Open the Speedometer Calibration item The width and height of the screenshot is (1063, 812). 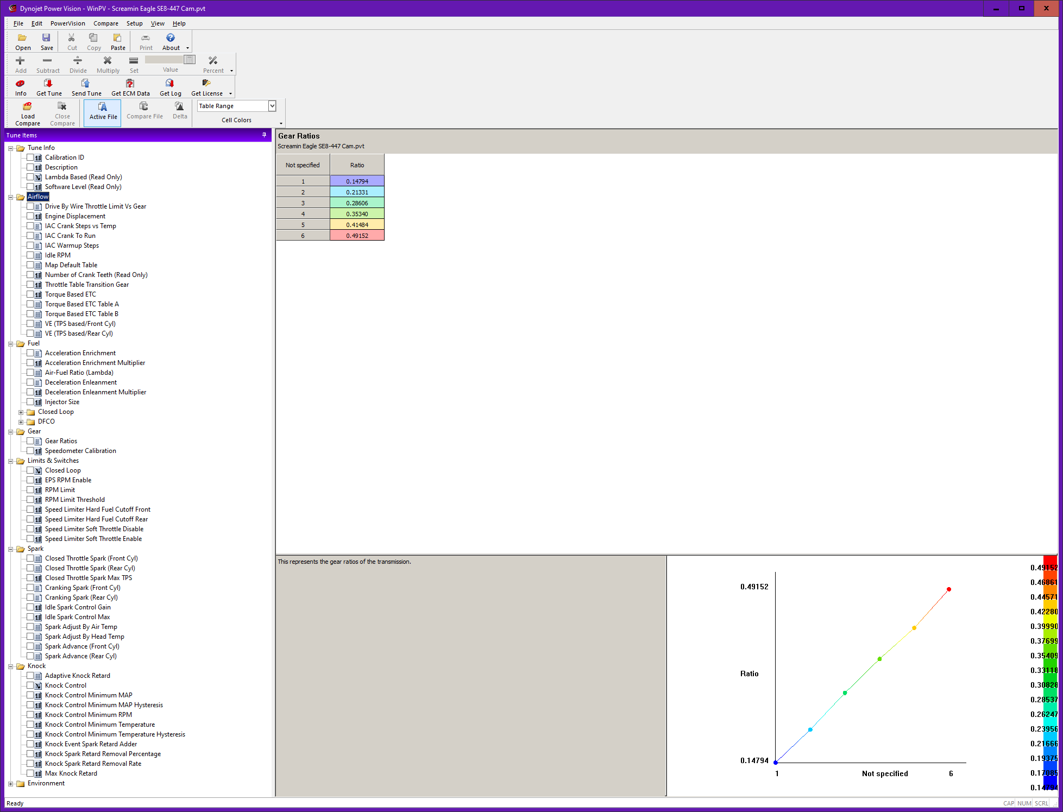[x=80, y=451]
